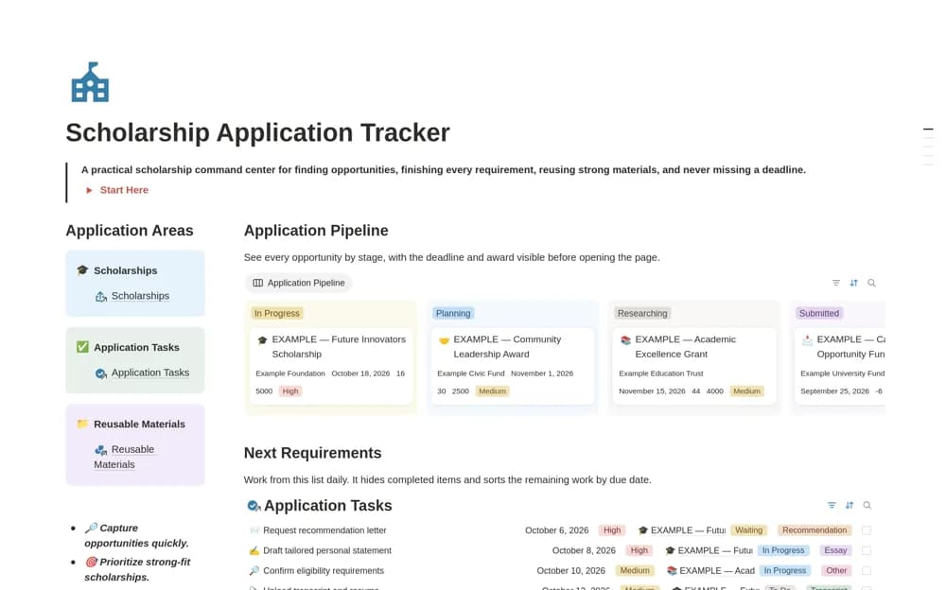The height and width of the screenshot is (590, 946).
Task: Click the envelope icon on recommendation letter row
Action: click(254, 530)
